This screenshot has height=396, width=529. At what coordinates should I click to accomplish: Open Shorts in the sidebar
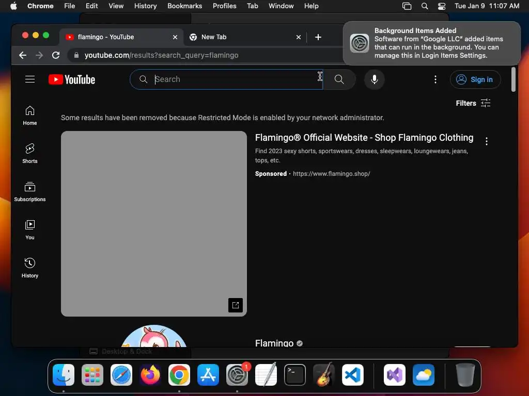30,154
